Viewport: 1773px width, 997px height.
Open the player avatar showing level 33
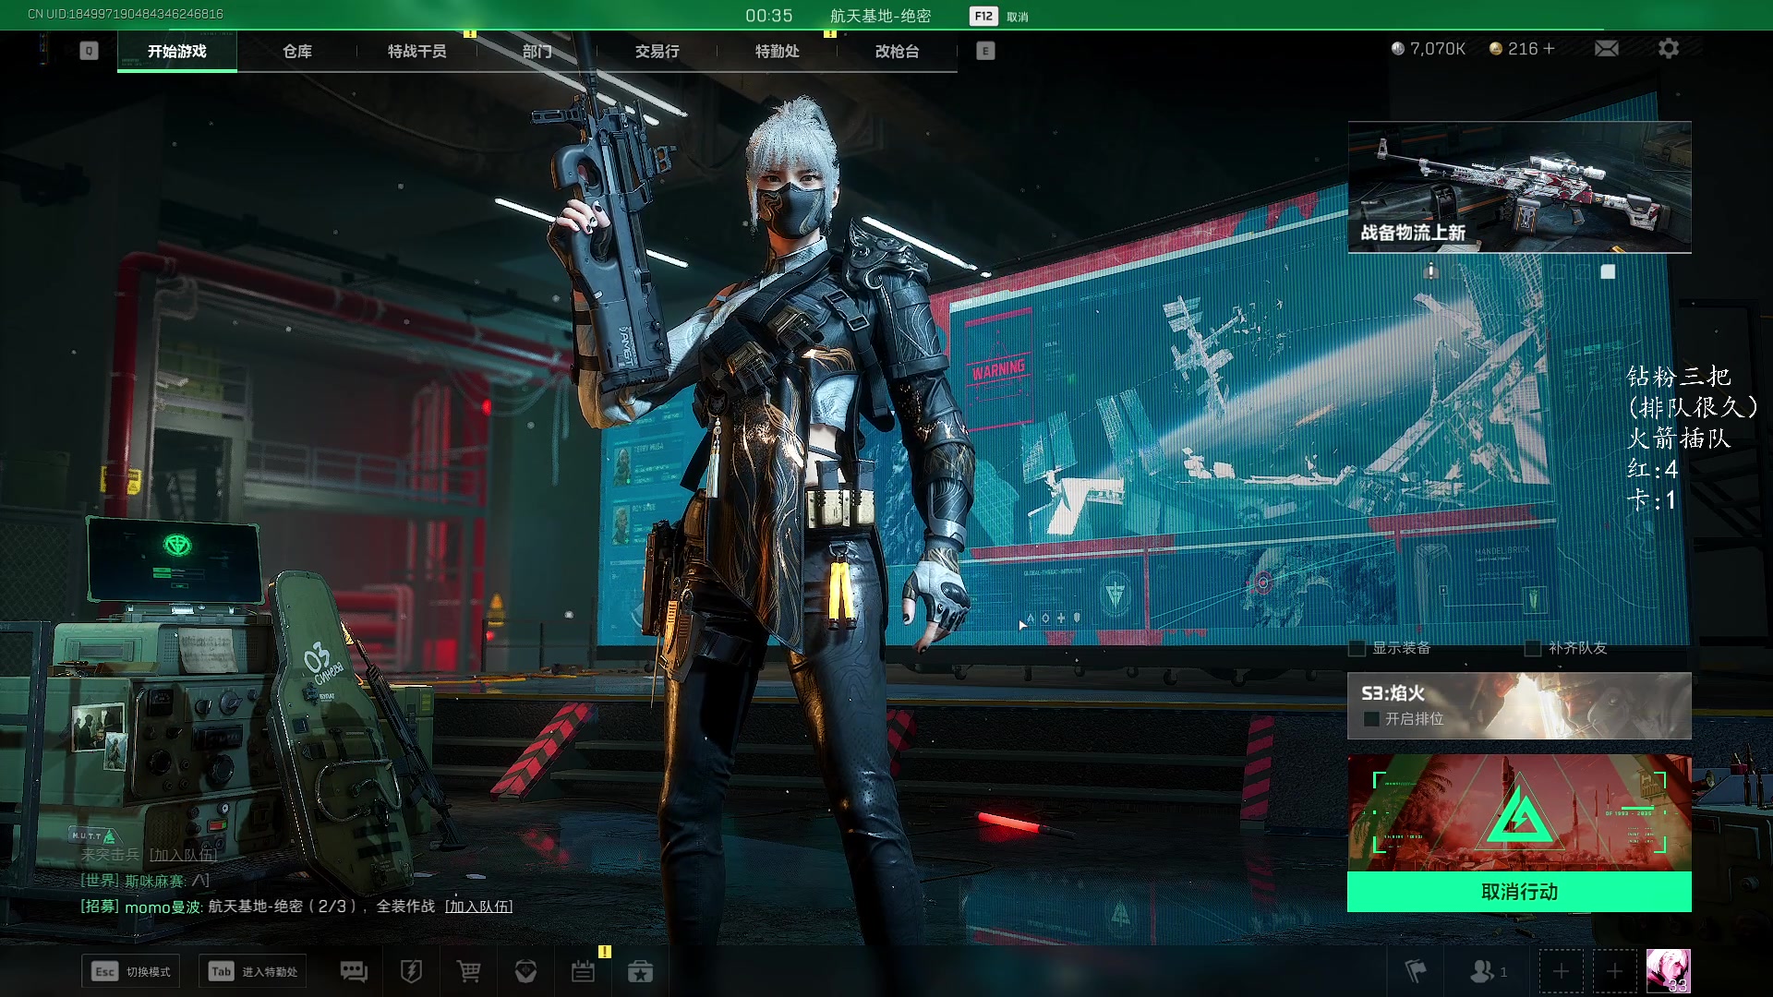coord(1668,971)
